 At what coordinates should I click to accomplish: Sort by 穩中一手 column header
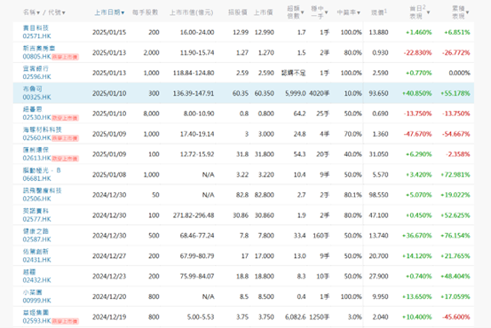[319, 12]
